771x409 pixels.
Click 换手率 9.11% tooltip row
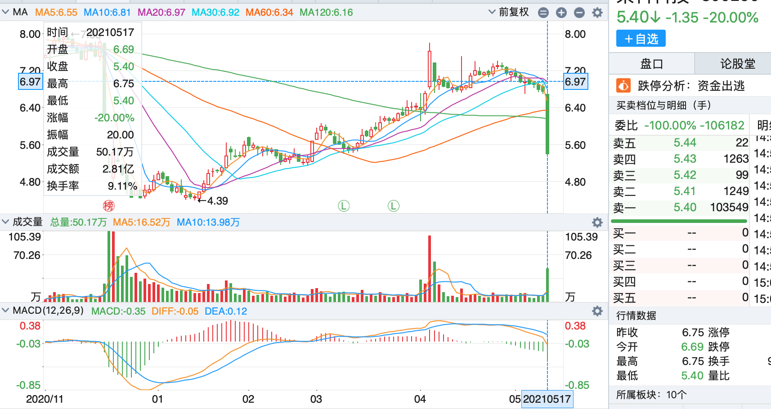coord(92,186)
